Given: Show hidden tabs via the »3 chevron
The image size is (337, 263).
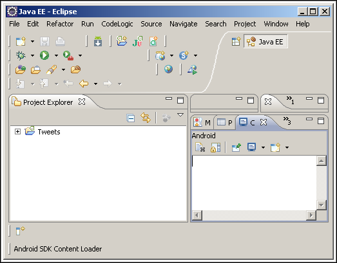Looking at the screenshot, I should coord(287,120).
